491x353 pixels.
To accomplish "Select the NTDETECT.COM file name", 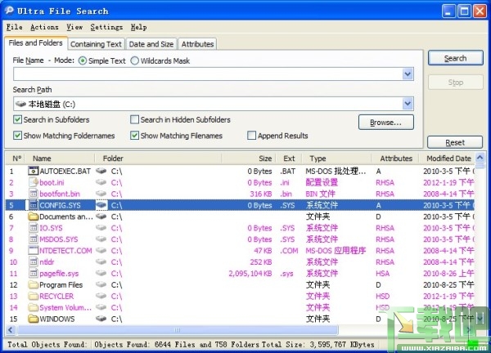I will point(65,251).
